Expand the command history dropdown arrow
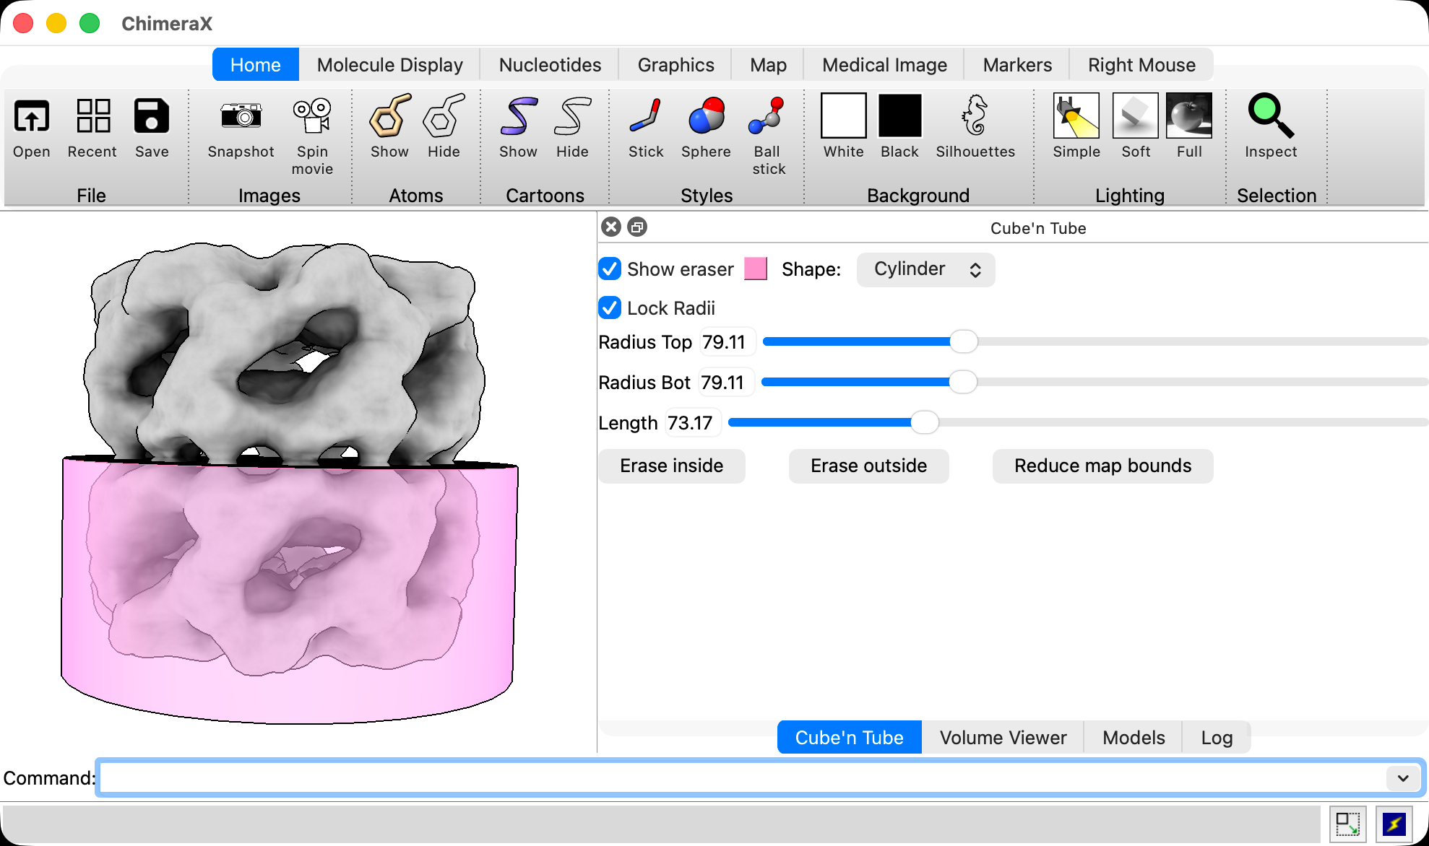This screenshot has height=846, width=1429. [x=1403, y=778]
